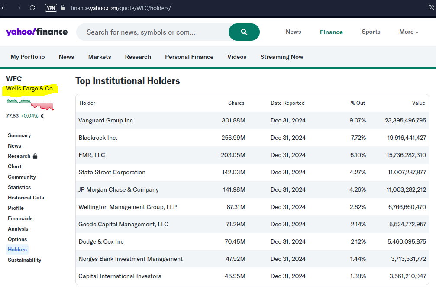Select the Vanguard Group Inc holder name

(x=106, y=120)
